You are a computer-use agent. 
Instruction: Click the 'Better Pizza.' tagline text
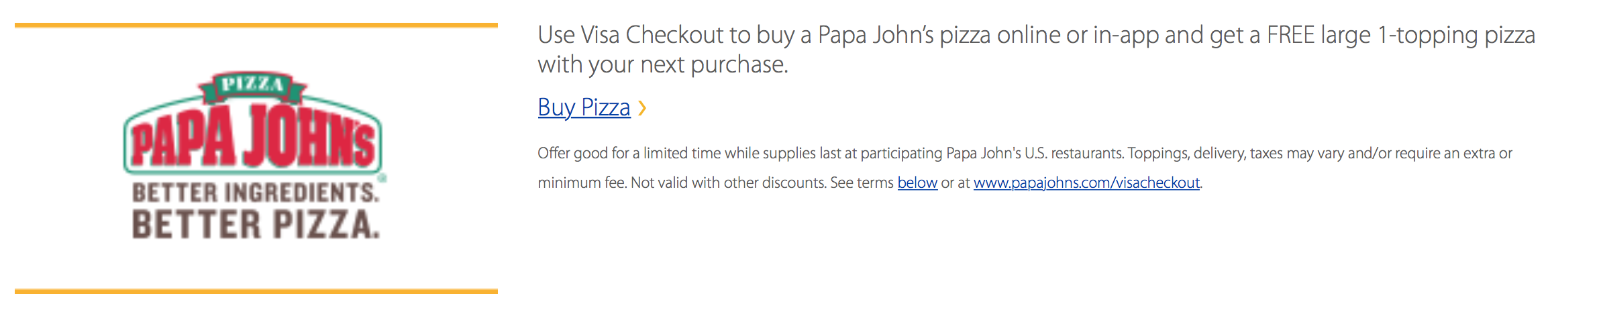[x=256, y=225]
